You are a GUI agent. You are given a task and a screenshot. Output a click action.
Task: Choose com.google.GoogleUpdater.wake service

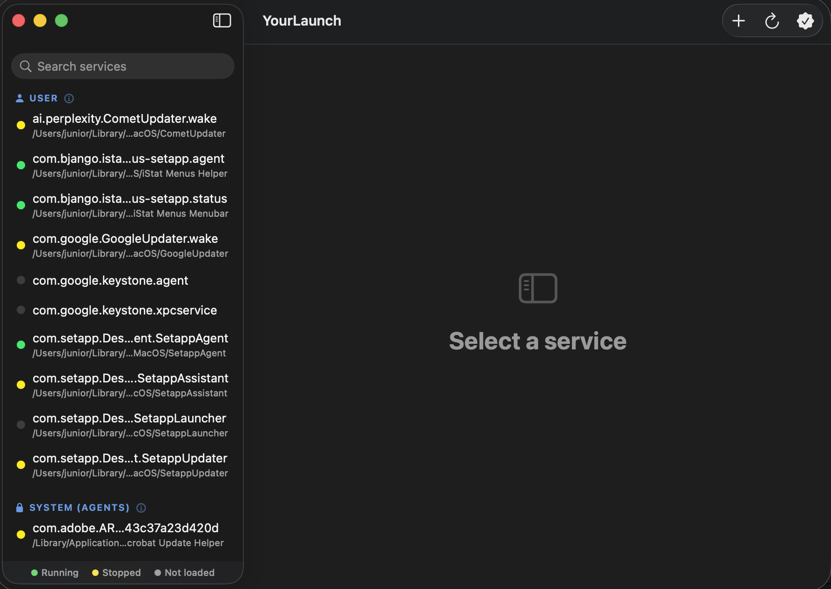pyautogui.click(x=123, y=246)
